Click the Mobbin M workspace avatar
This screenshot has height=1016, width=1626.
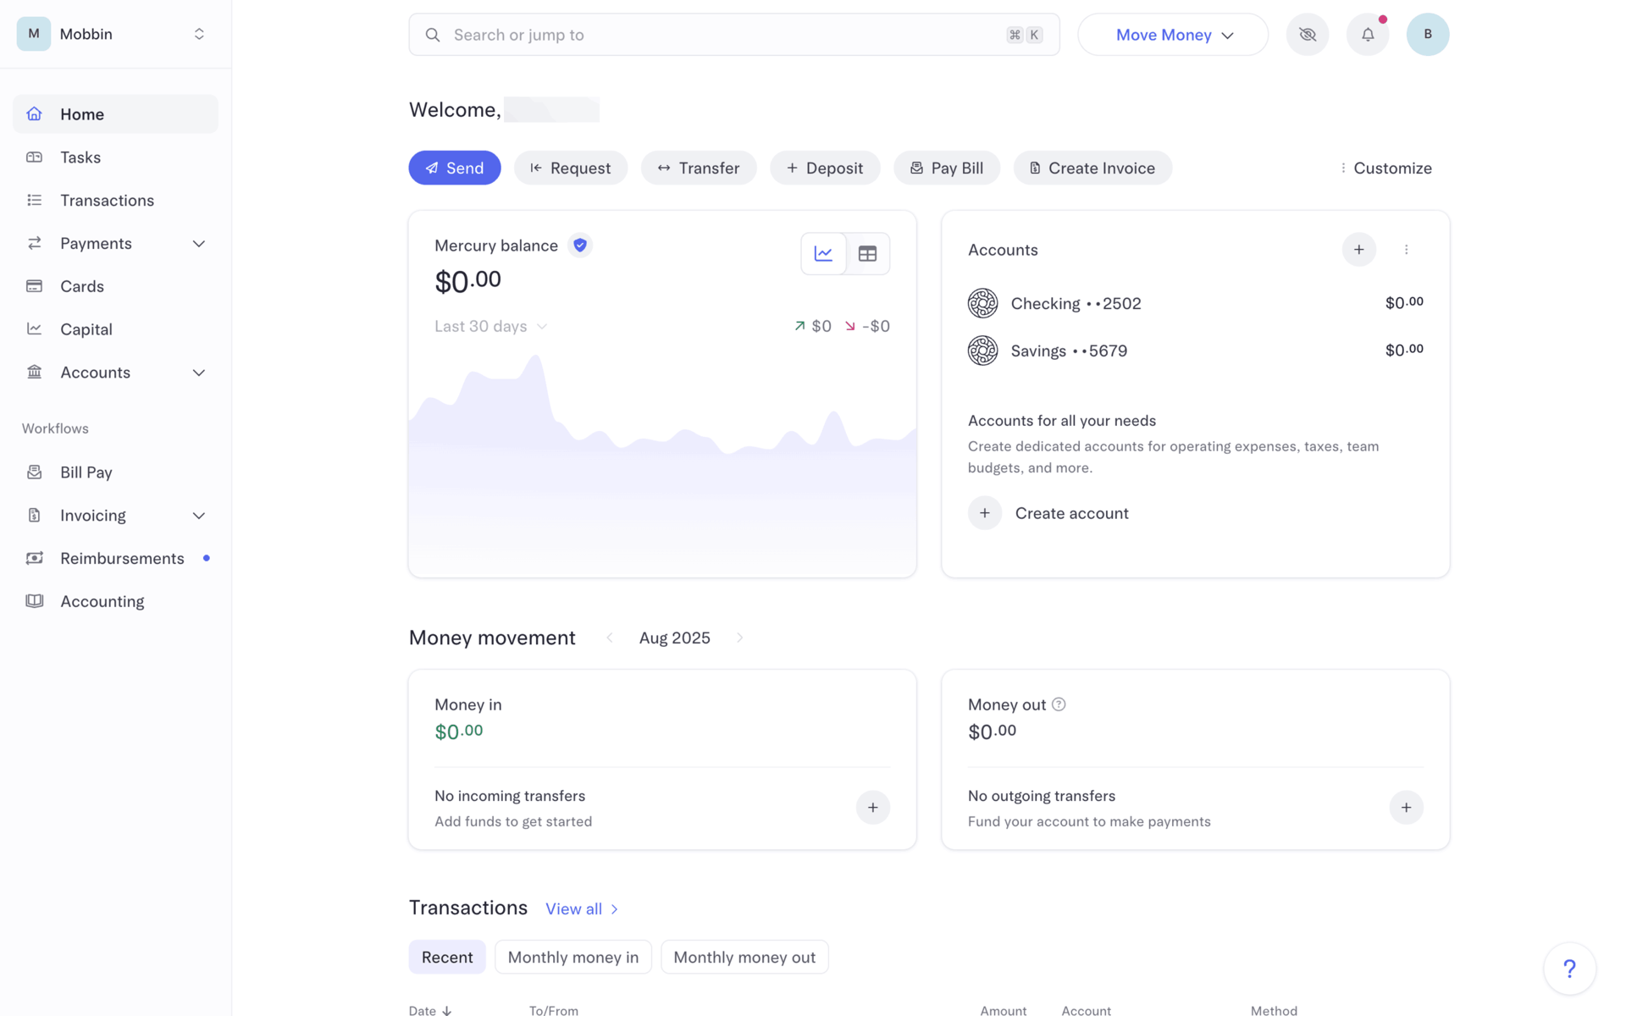34,34
